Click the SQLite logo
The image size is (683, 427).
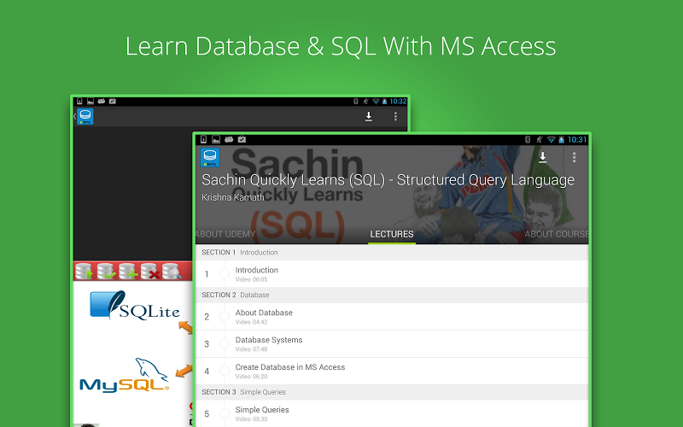pyautogui.click(x=135, y=306)
